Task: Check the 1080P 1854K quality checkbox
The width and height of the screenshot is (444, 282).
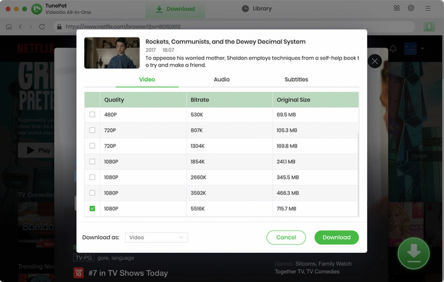Action: pyautogui.click(x=93, y=162)
